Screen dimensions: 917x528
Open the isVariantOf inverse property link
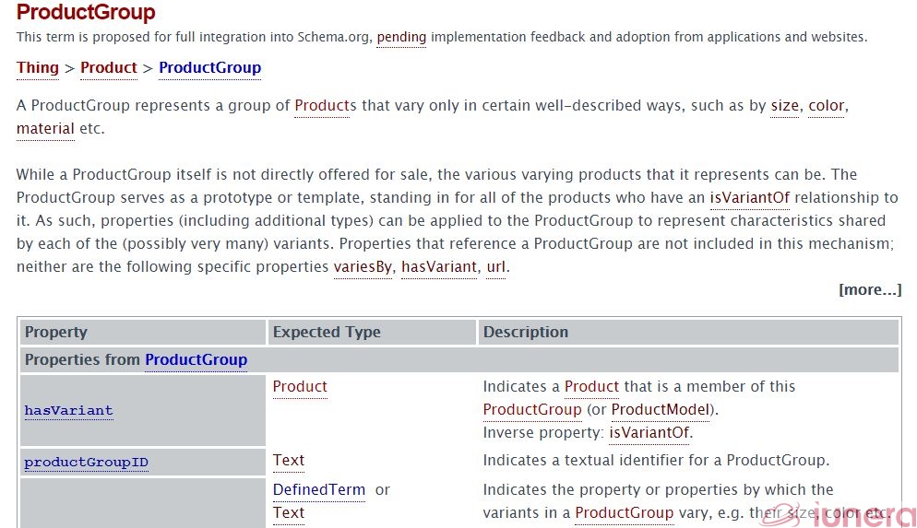pyautogui.click(x=649, y=432)
